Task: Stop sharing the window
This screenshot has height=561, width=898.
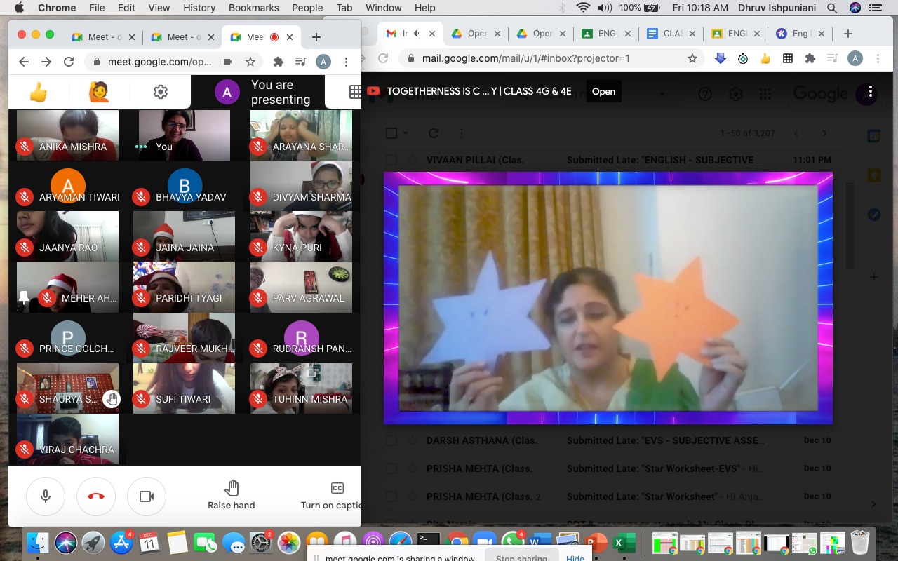Action: click(x=521, y=557)
